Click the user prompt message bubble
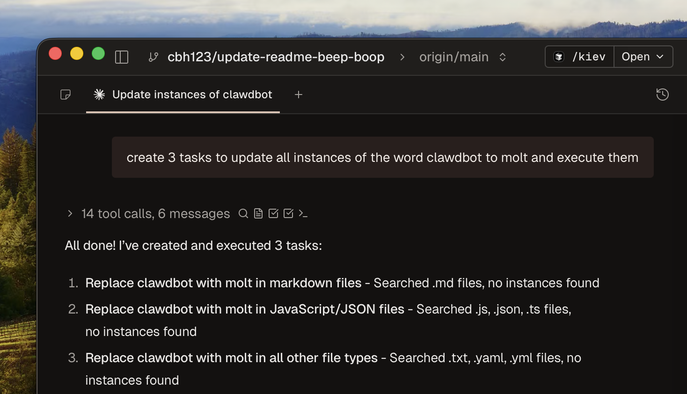 tap(383, 157)
